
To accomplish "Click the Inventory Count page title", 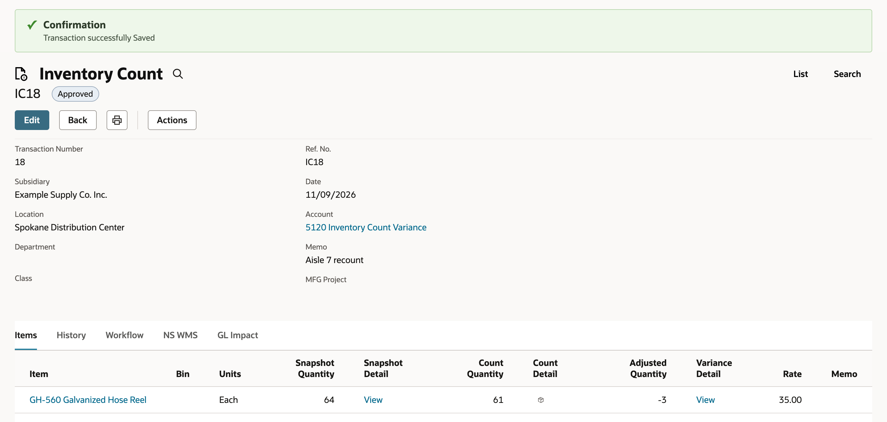I will pyautogui.click(x=101, y=74).
